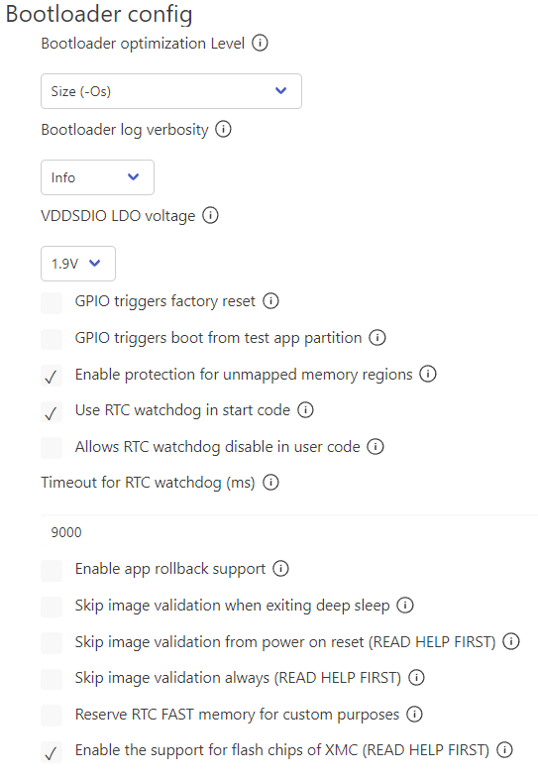Open info icon for GPIO triggers factory reset
Image resolution: width=538 pixels, height=778 pixels.
(270, 300)
